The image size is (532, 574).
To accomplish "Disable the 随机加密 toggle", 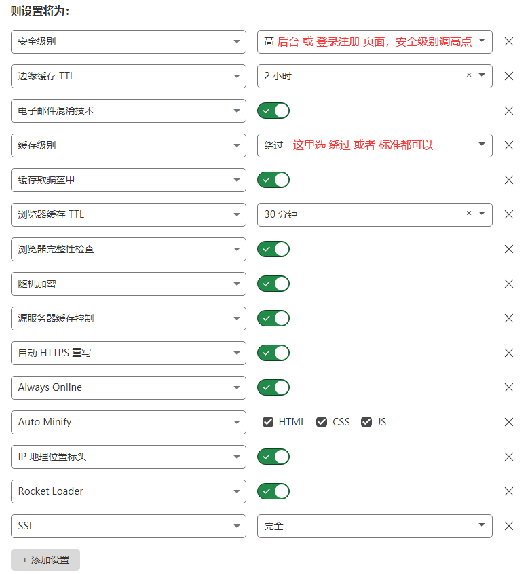I will pyautogui.click(x=273, y=284).
